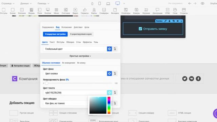Add a Блоки element from toolbar
The image size is (217, 122).
tap(13, 11)
